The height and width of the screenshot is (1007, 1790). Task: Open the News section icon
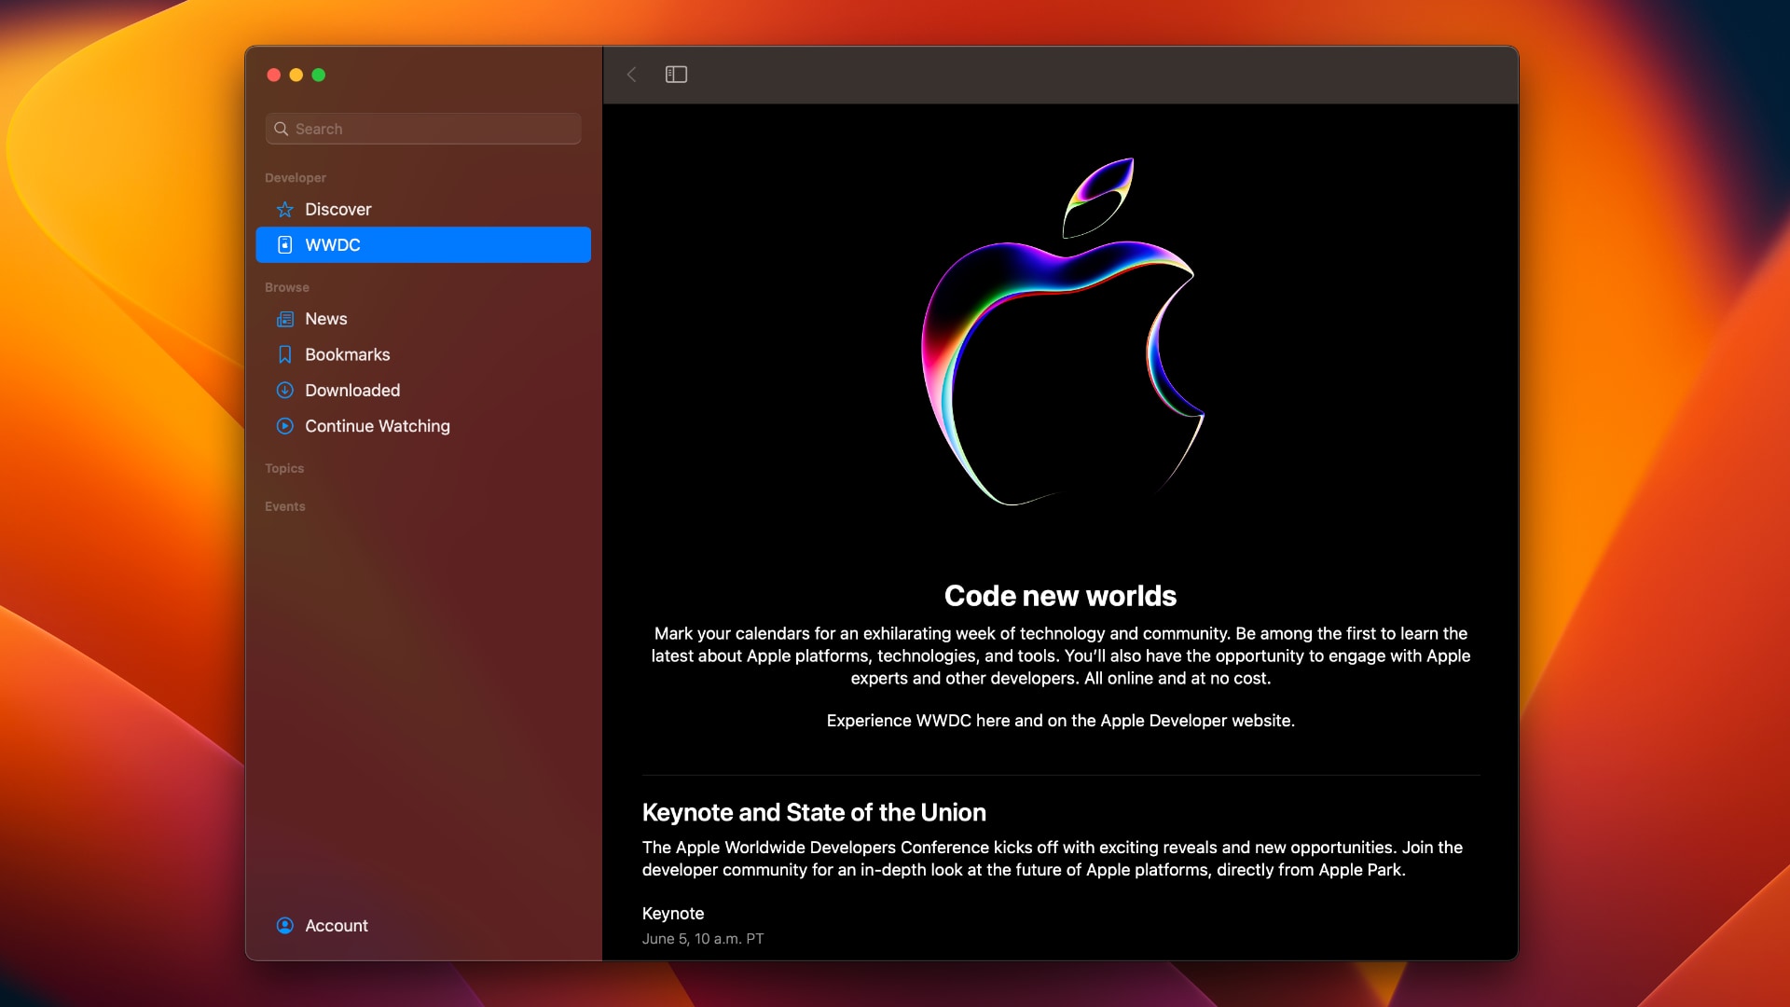pyautogui.click(x=285, y=319)
